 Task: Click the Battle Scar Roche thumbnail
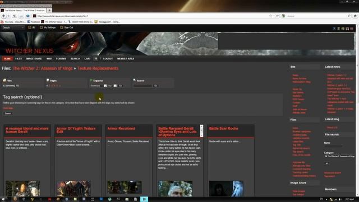[x=226, y=189]
